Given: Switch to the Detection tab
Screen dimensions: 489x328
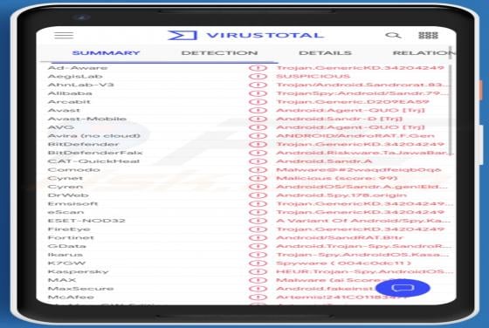Looking at the screenshot, I should [219, 53].
